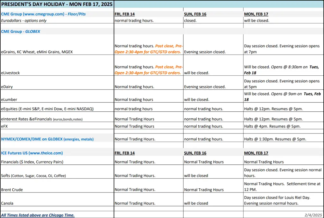The width and height of the screenshot is (324, 218).
Task: Open the CME Group www.cmegroup.com Floor/Pits heading
Action: pos(43,14)
